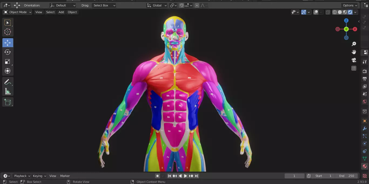Open the Object Data properties tab
This screenshot has height=184, width=369.
[x=365, y=159]
